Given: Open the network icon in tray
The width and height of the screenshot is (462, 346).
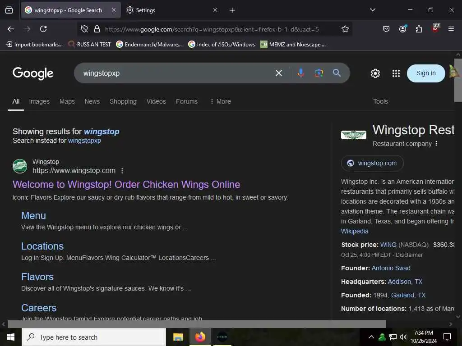Looking at the screenshot, I should tap(393, 337).
